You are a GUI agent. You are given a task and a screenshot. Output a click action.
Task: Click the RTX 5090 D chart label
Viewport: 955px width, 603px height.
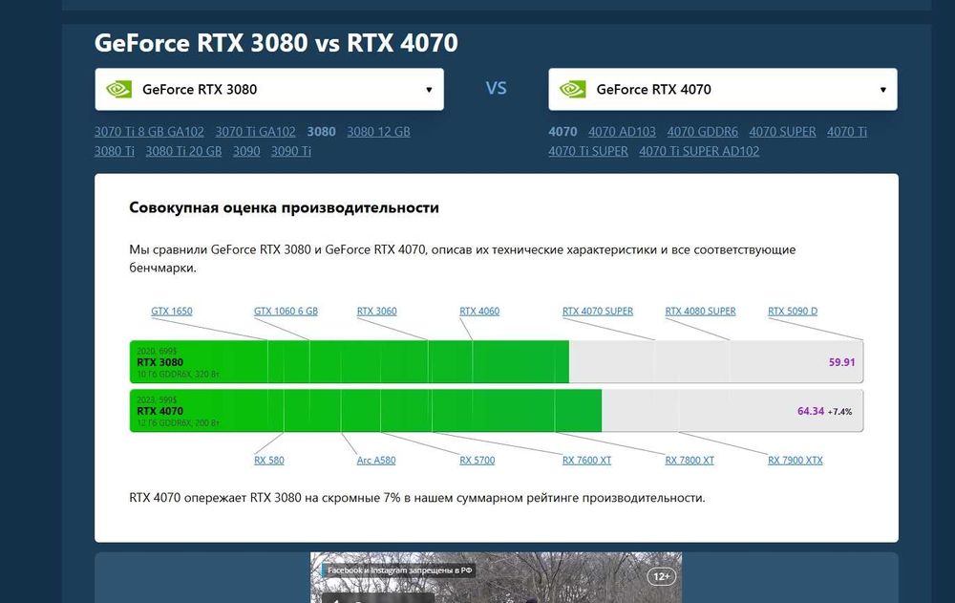793,311
